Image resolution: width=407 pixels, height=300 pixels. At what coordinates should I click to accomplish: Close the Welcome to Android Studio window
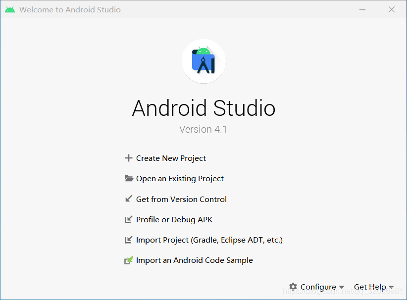(392, 9)
